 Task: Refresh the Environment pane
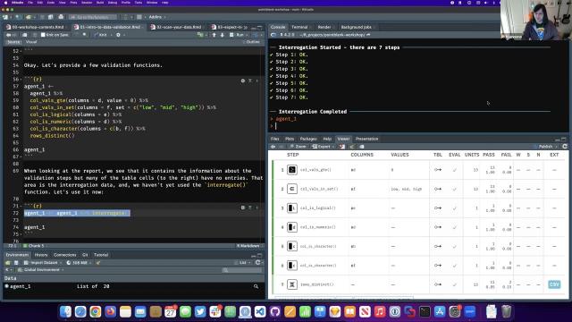coord(258,262)
